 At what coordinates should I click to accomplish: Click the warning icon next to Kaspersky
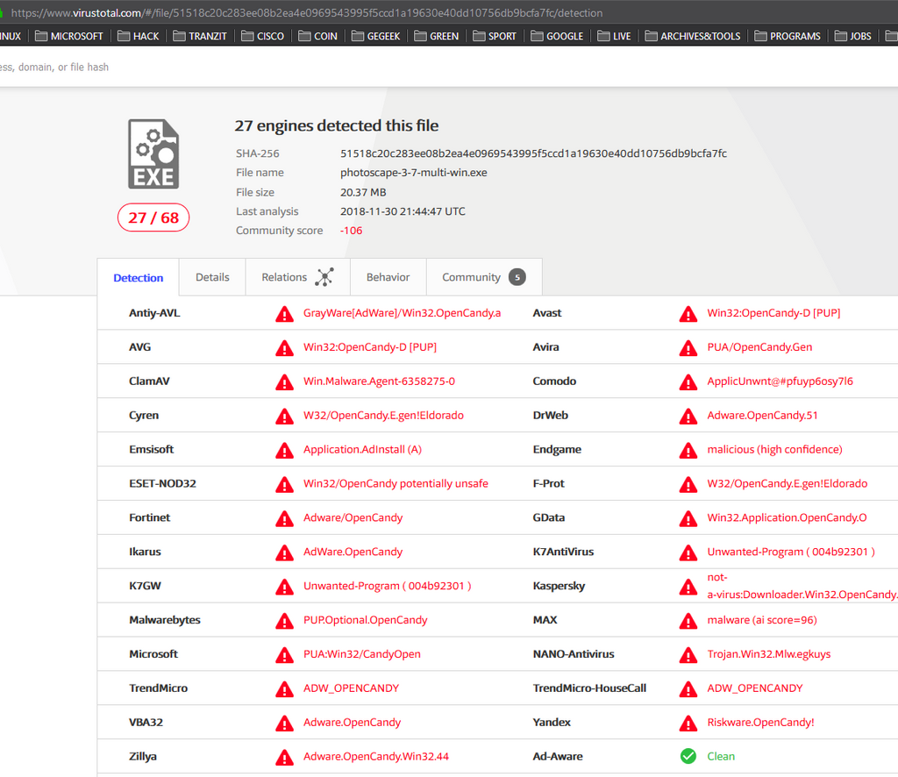point(688,587)
